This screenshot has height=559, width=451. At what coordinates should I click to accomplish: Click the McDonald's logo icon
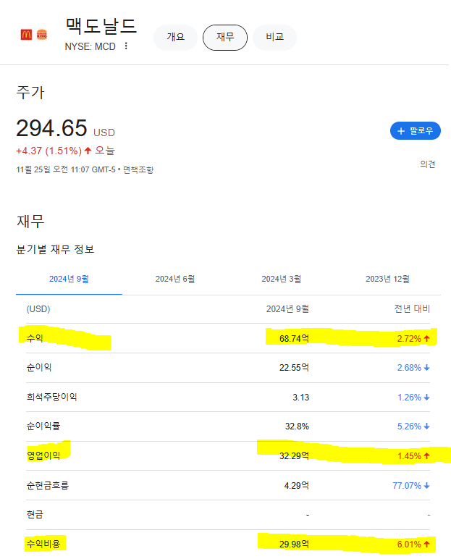coord(26,35)
